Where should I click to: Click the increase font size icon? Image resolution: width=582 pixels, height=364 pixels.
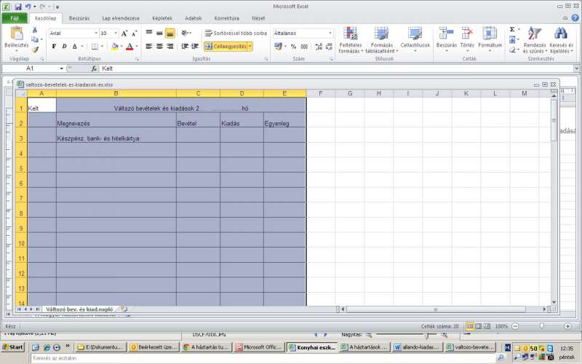click(124, 33)
